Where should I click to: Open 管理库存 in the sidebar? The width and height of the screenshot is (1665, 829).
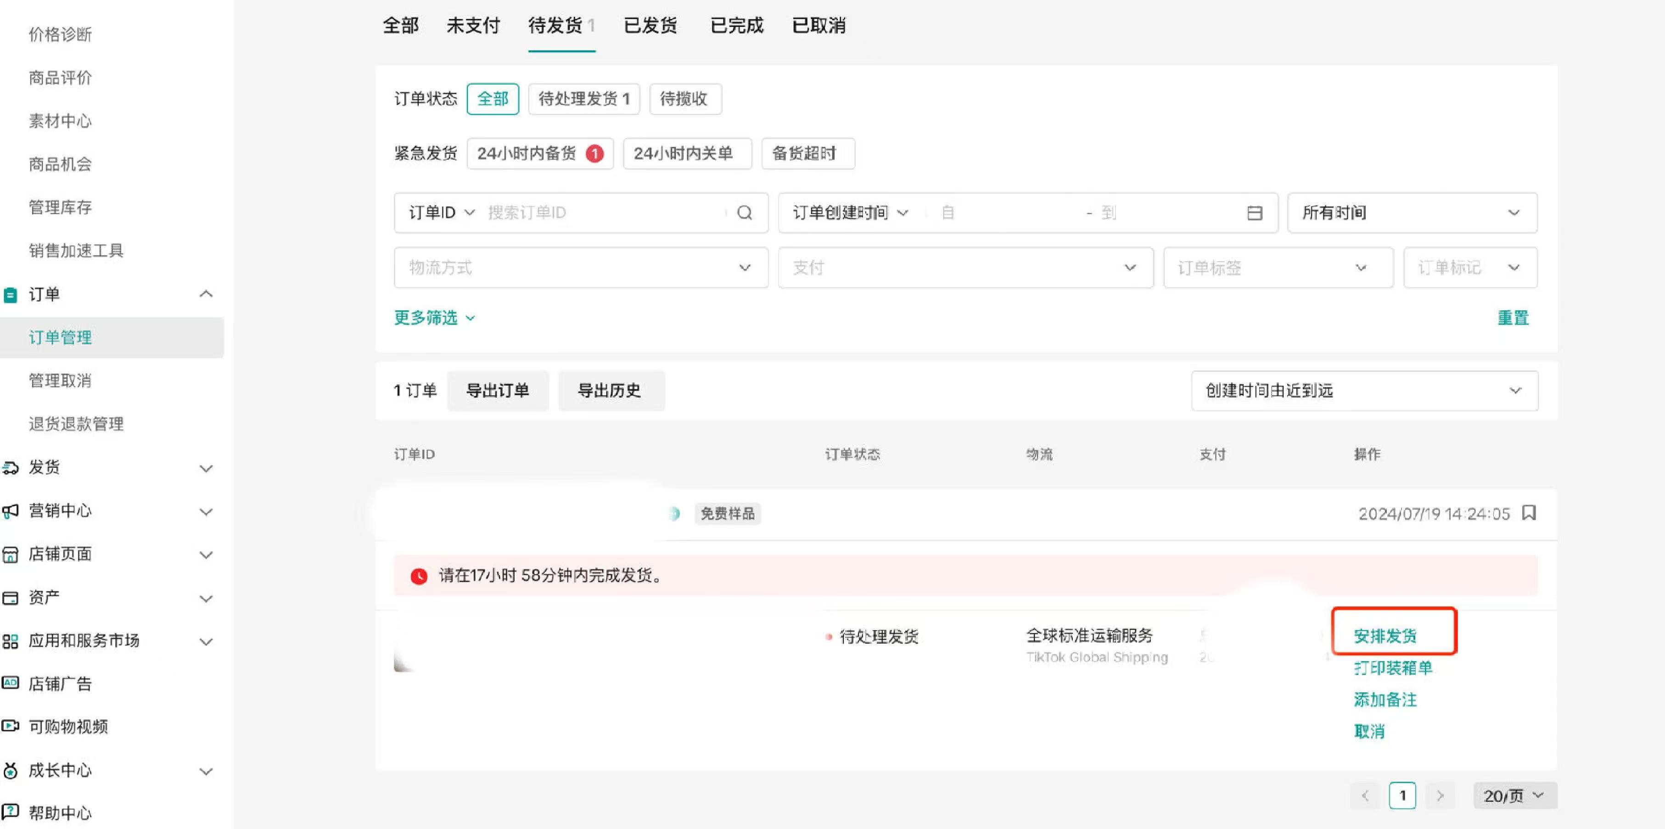(x=60, y=208)
